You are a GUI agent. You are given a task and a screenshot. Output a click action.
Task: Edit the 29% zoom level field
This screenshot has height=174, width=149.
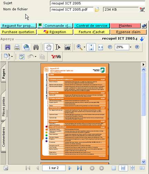tap(122, 47)
